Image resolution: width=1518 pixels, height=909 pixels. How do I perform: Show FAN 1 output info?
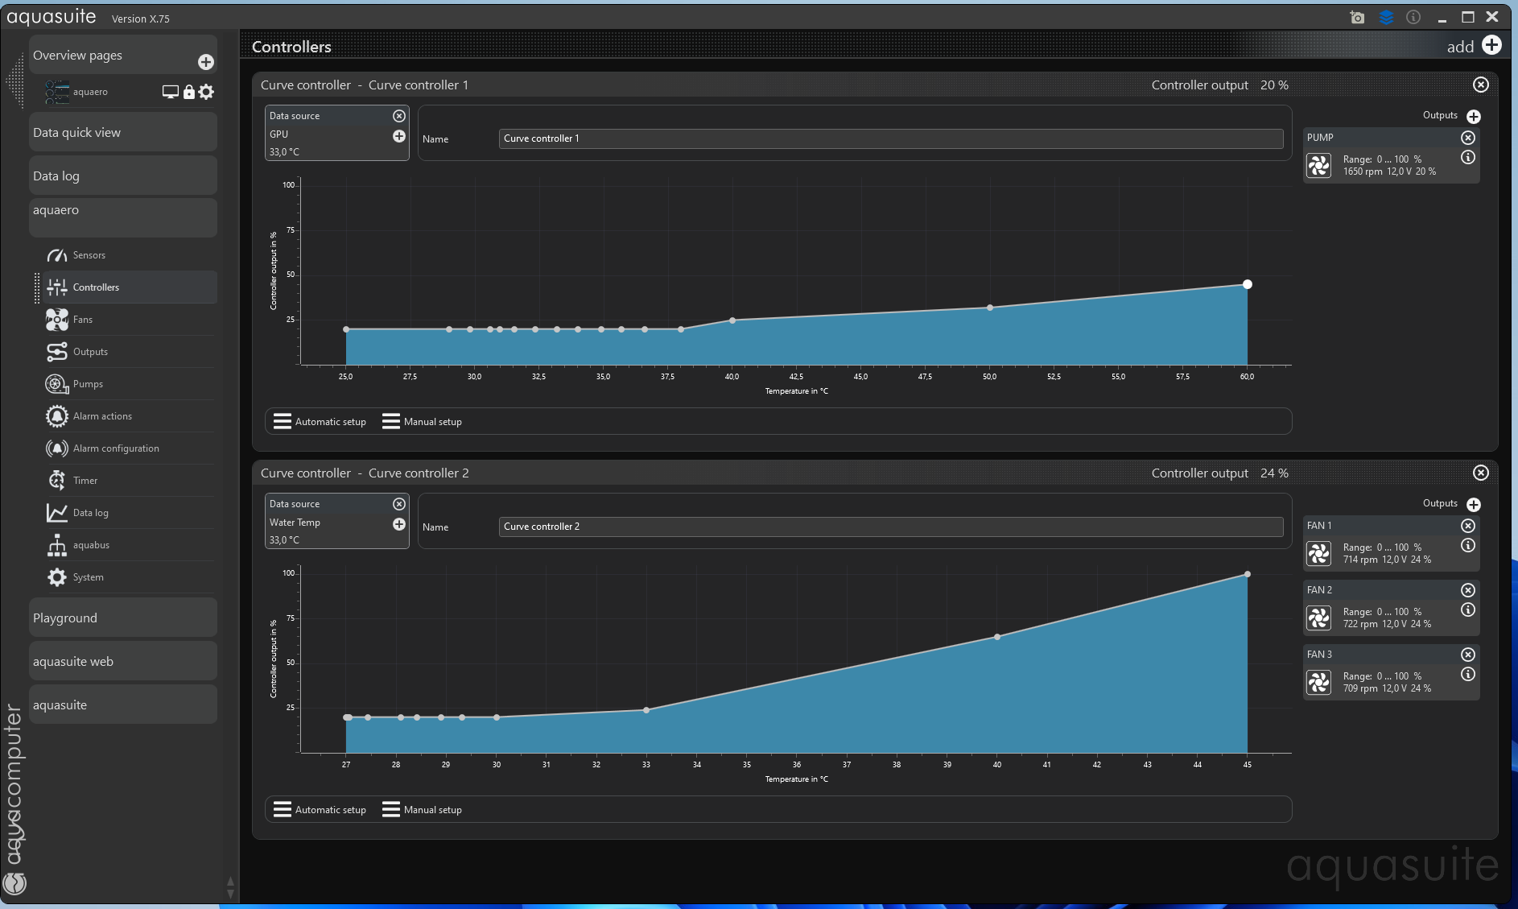(1468, 545)
